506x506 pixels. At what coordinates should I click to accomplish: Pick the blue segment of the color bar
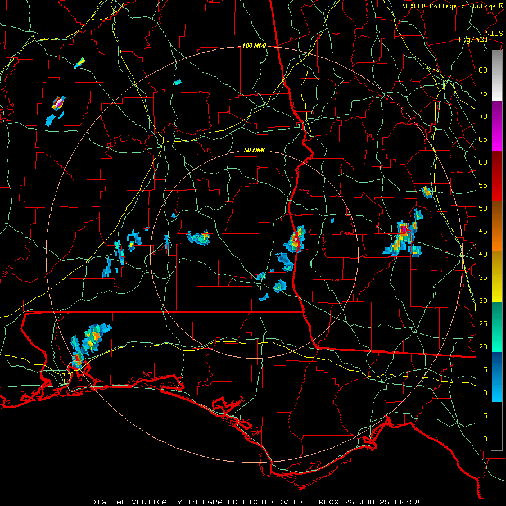point(496,377)
